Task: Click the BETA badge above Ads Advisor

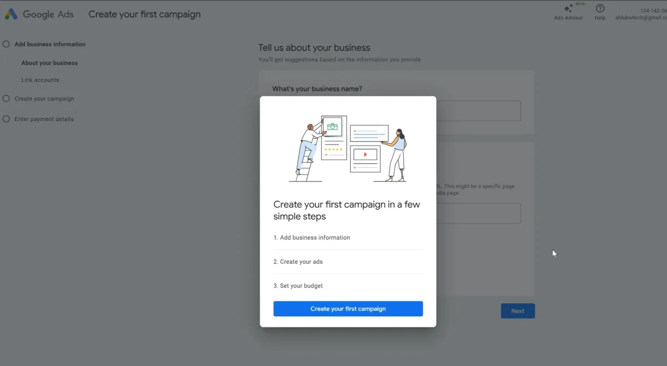Action: 580,4
